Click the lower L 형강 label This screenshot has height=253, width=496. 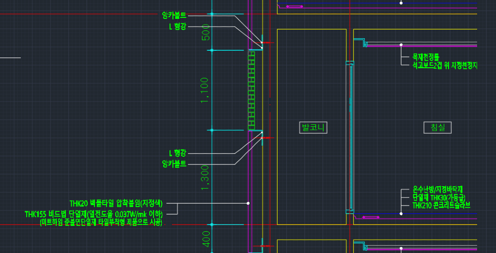177,153
